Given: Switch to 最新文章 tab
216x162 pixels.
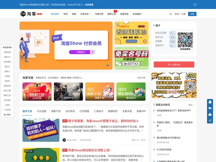Looking at the screenshot, I should point(27,111).
